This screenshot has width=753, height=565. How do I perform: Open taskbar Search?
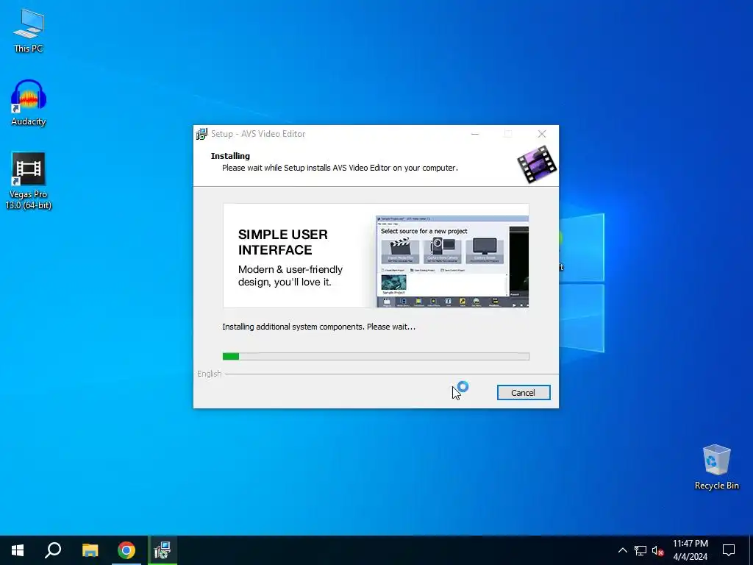tap(53, 550)
